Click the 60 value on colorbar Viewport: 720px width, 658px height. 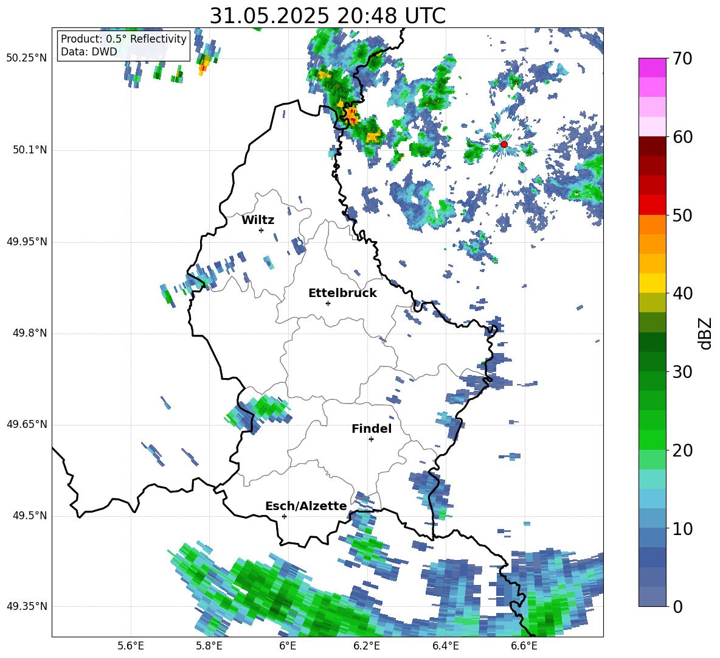[682, 137]
